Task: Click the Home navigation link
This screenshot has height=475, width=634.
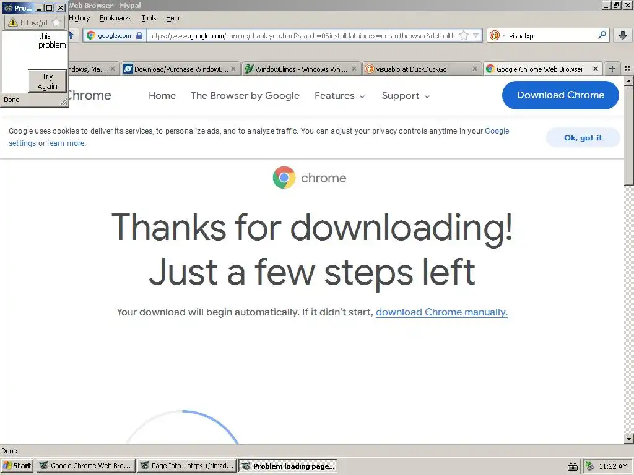Action: (162, 96)
